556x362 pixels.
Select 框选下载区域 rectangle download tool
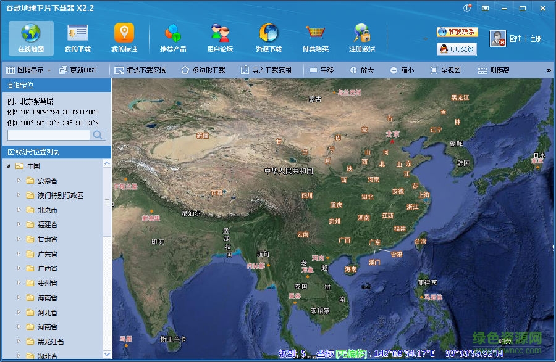(140, 70)
